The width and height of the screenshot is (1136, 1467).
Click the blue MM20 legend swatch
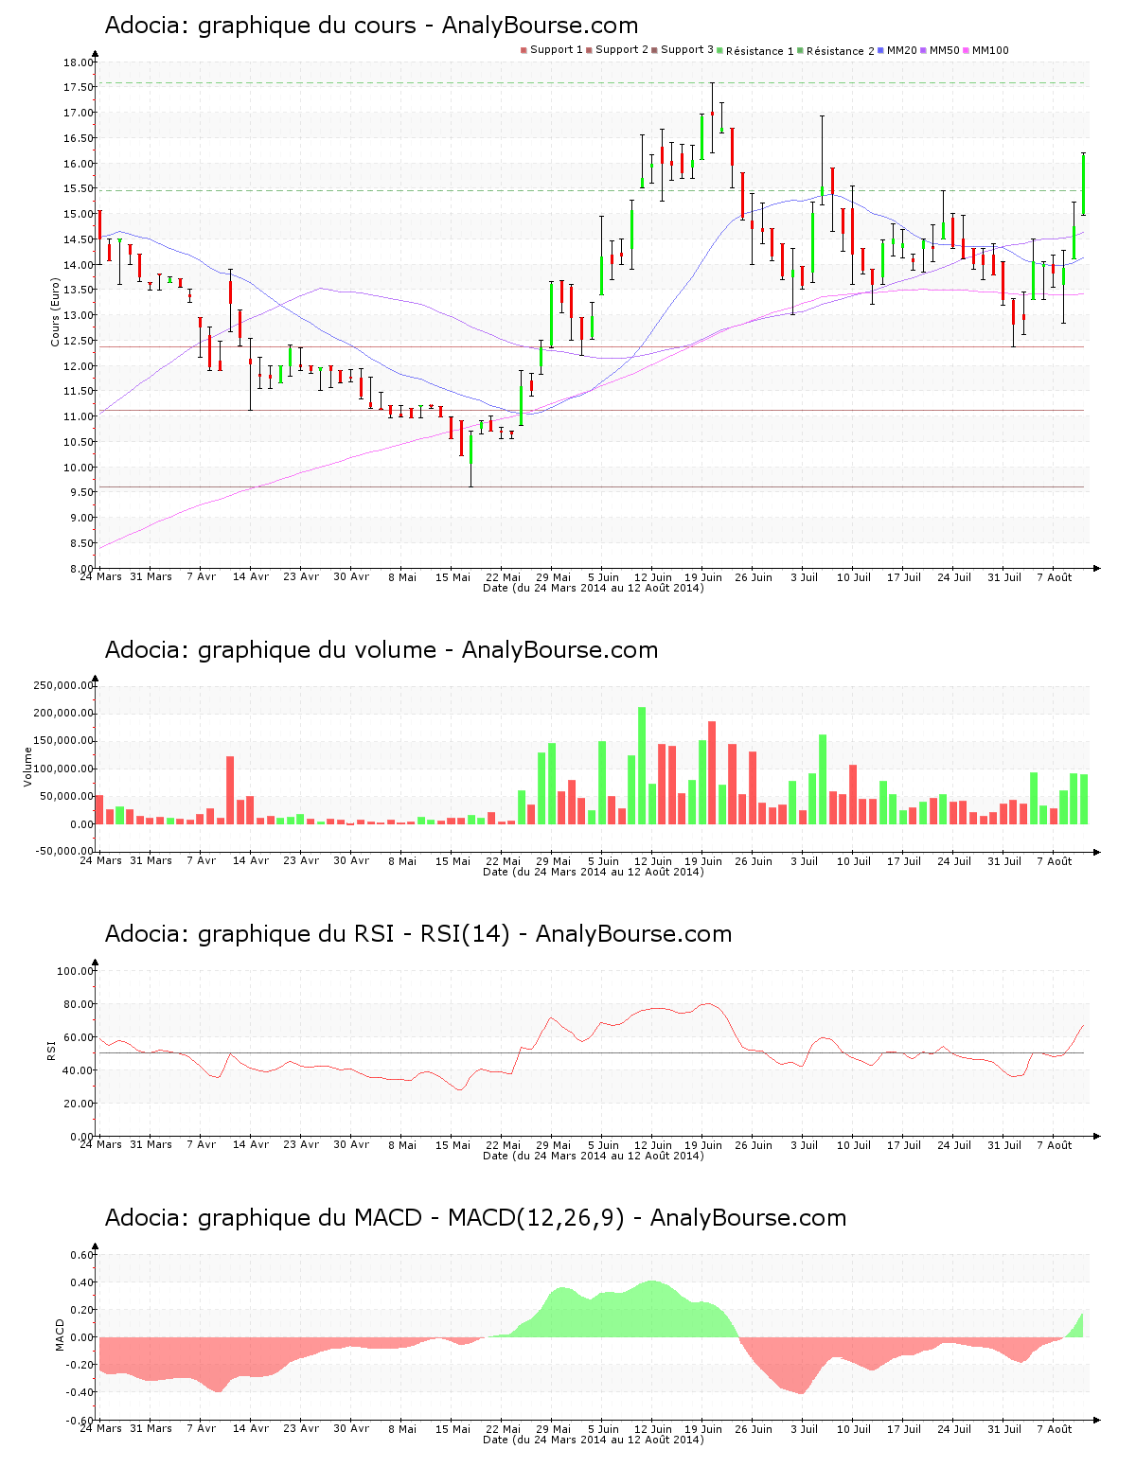pos(880,50)
